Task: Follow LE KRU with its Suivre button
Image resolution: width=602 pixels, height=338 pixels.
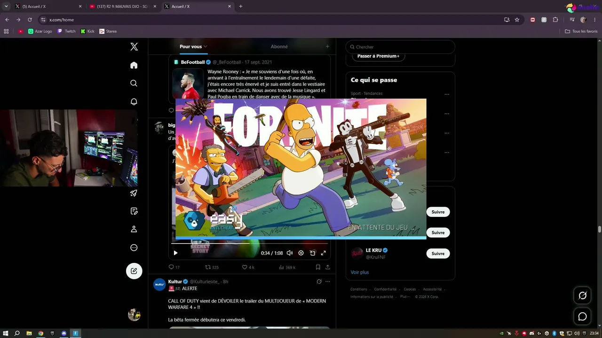Action: pos(438,253)
